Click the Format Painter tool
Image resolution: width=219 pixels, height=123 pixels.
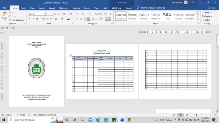point(16,20)
